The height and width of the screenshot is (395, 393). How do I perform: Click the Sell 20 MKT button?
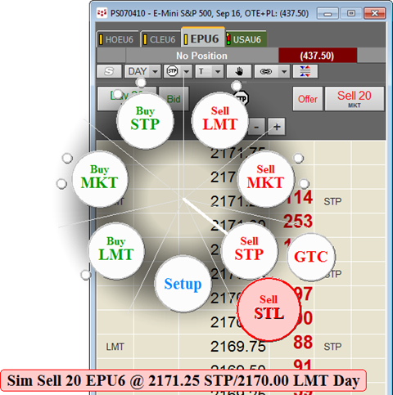click(x=355, y=99)
